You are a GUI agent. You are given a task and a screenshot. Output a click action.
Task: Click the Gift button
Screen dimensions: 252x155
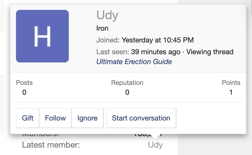28,118
